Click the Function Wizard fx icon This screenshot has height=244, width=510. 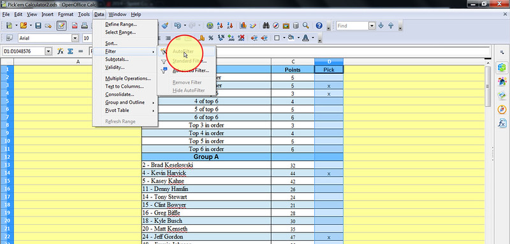(60, 51)
